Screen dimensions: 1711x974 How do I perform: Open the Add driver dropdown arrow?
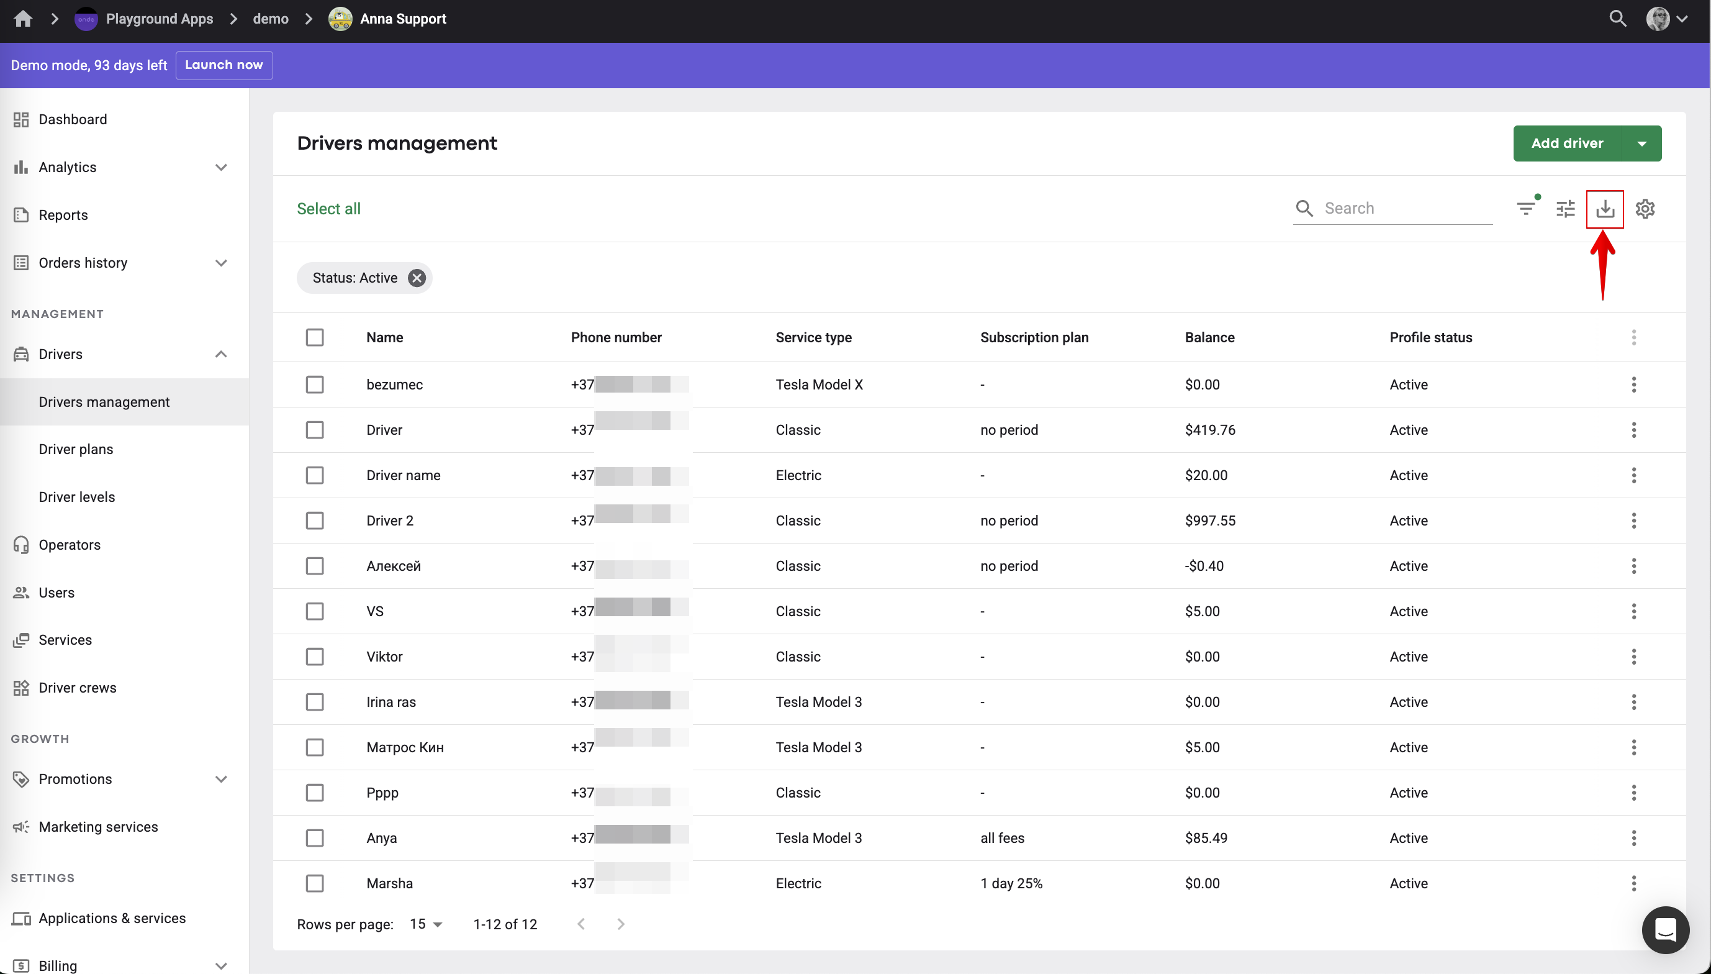1641,143
